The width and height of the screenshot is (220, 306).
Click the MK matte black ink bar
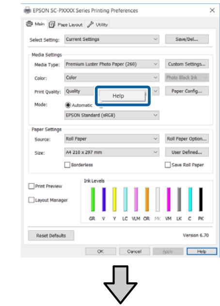coord(157,199)
